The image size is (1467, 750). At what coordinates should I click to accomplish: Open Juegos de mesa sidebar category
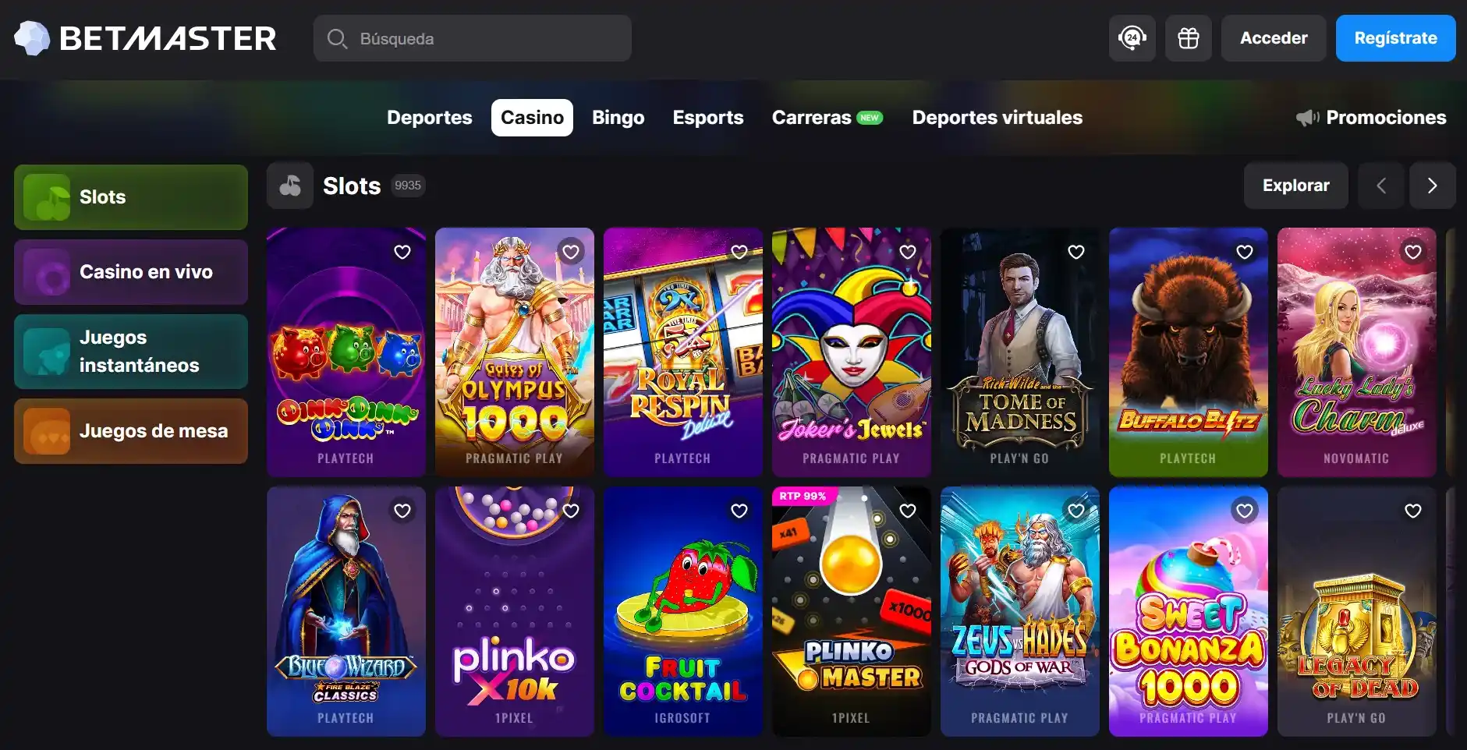131,431
